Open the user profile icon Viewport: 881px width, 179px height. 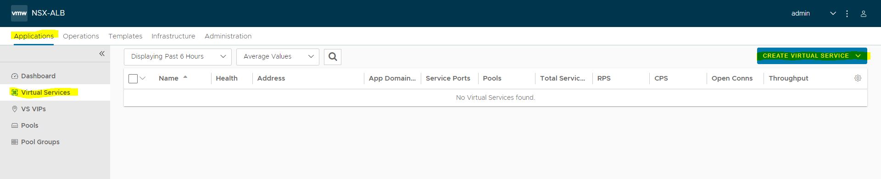coord(863,14)
